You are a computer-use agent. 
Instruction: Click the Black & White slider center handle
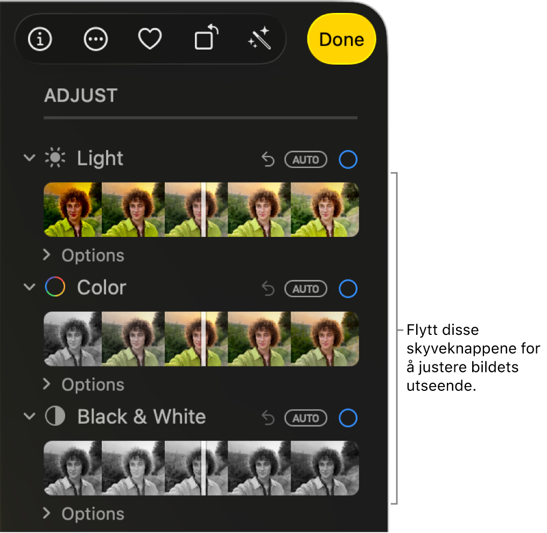point(204,468)
